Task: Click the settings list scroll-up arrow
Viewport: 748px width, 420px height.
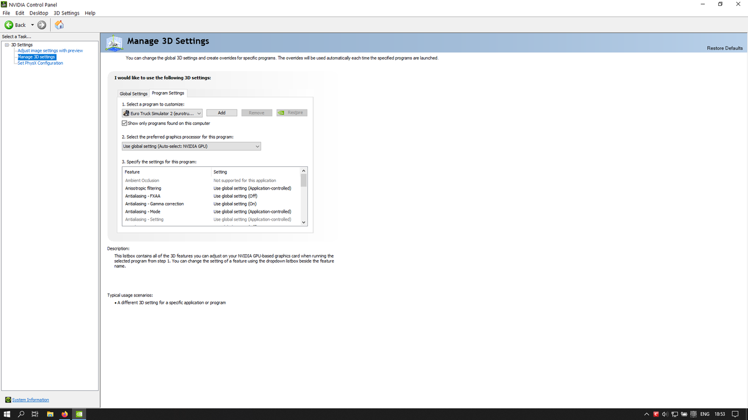Action: (x=304, y=171)
